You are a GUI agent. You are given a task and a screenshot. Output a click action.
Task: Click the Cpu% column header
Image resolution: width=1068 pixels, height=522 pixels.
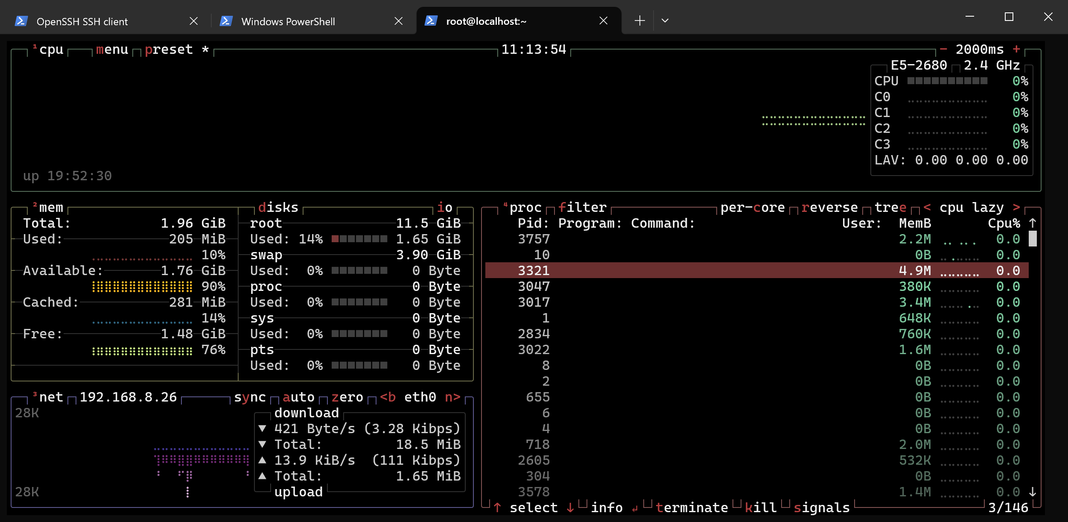click(1004, 223)
